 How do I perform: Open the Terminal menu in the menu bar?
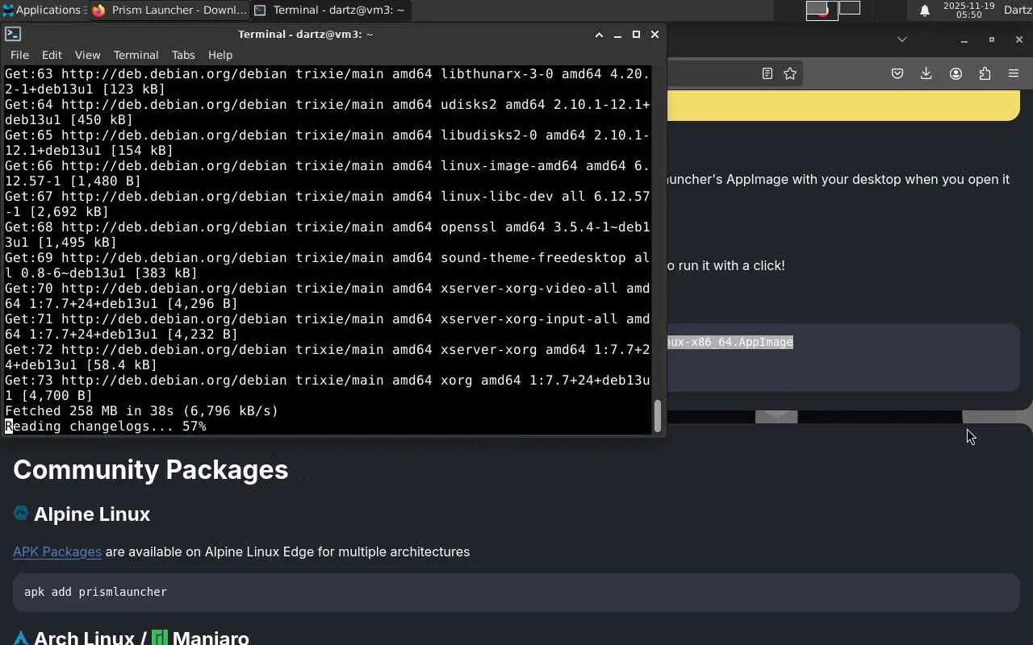(136, 55)
